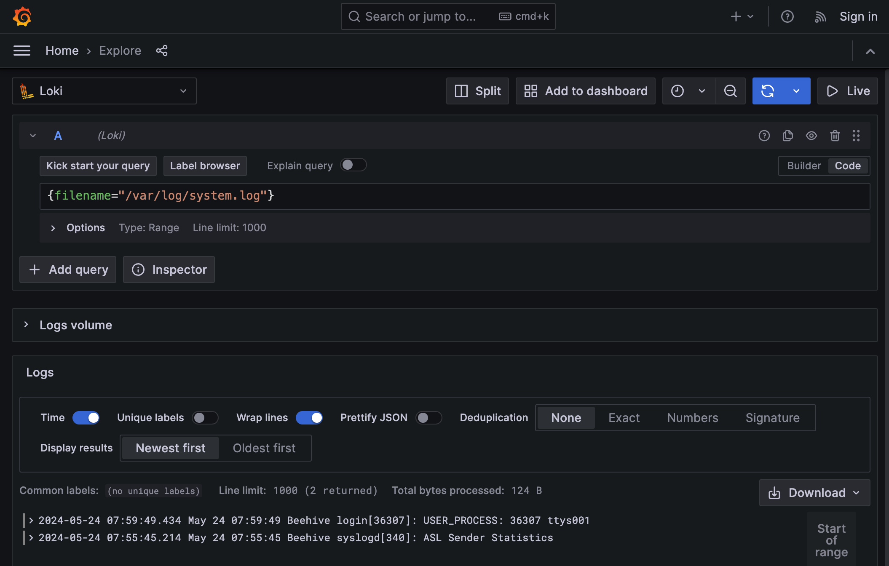The image size is (889, 566).
Task: Delete the query using the trash icon
Action: (x=835, y=136)
